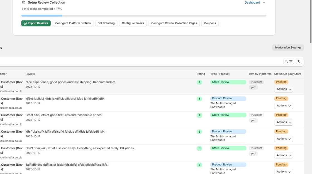Collapse the setup panel using Dashboard chevron

[264, 3]
